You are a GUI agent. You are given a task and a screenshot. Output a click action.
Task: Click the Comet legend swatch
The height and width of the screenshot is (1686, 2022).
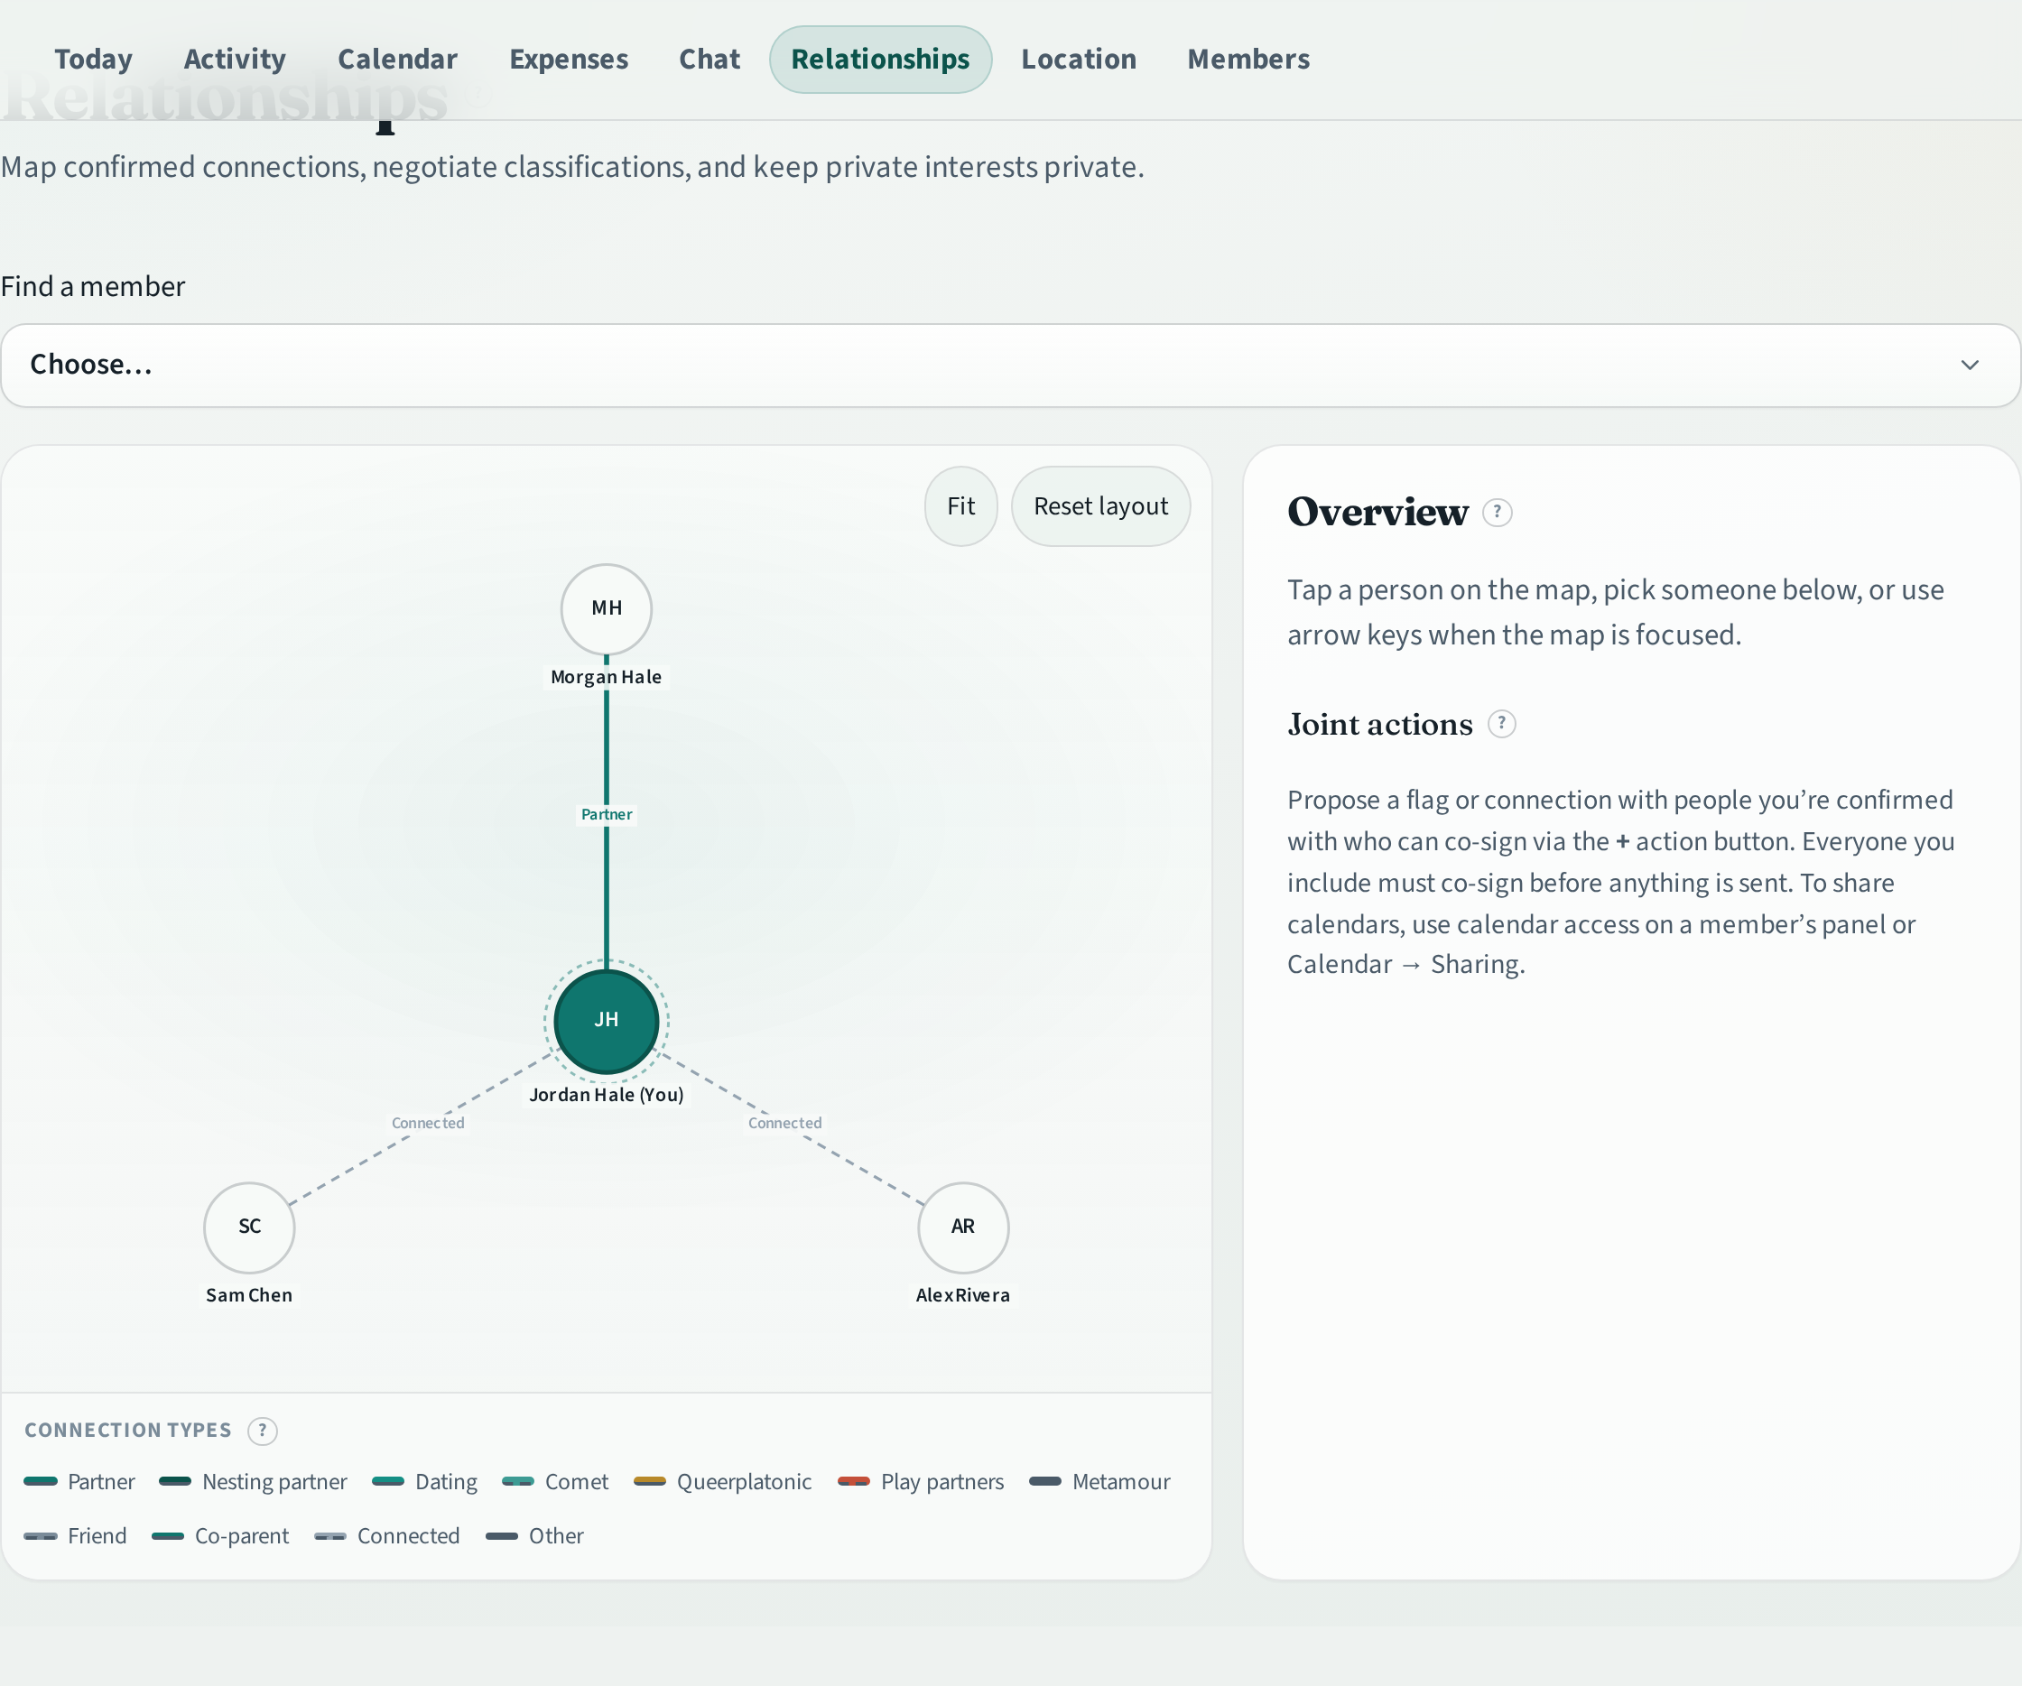[x=518, y=1481]
